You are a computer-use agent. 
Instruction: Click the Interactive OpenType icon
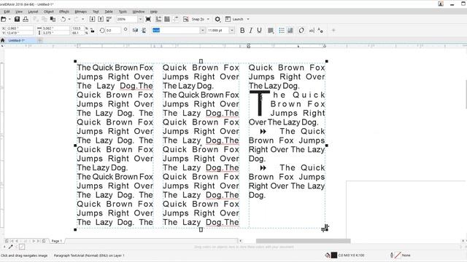[x=301, y=31]
